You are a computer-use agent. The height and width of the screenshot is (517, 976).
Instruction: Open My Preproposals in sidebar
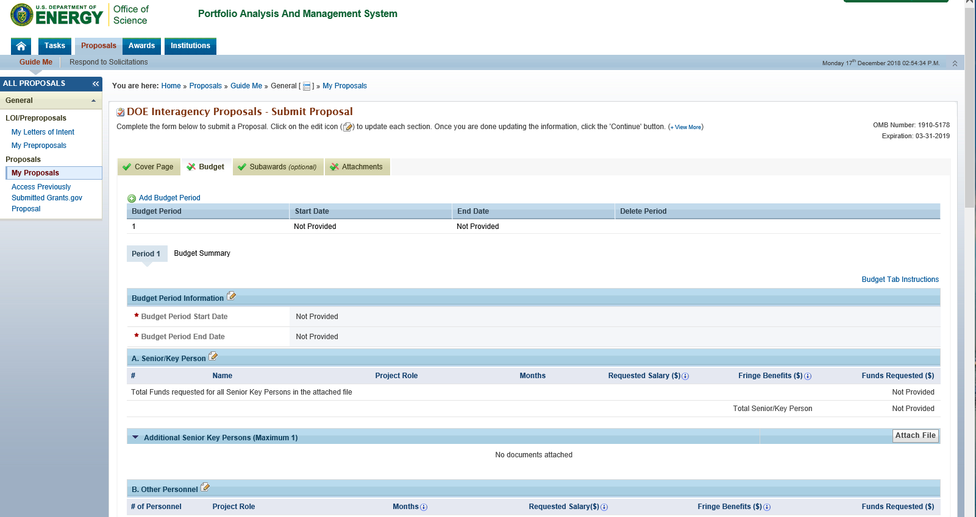[39, 146]
